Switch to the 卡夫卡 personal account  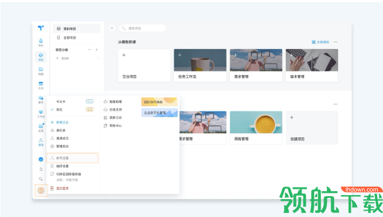[x=73, y=102]
